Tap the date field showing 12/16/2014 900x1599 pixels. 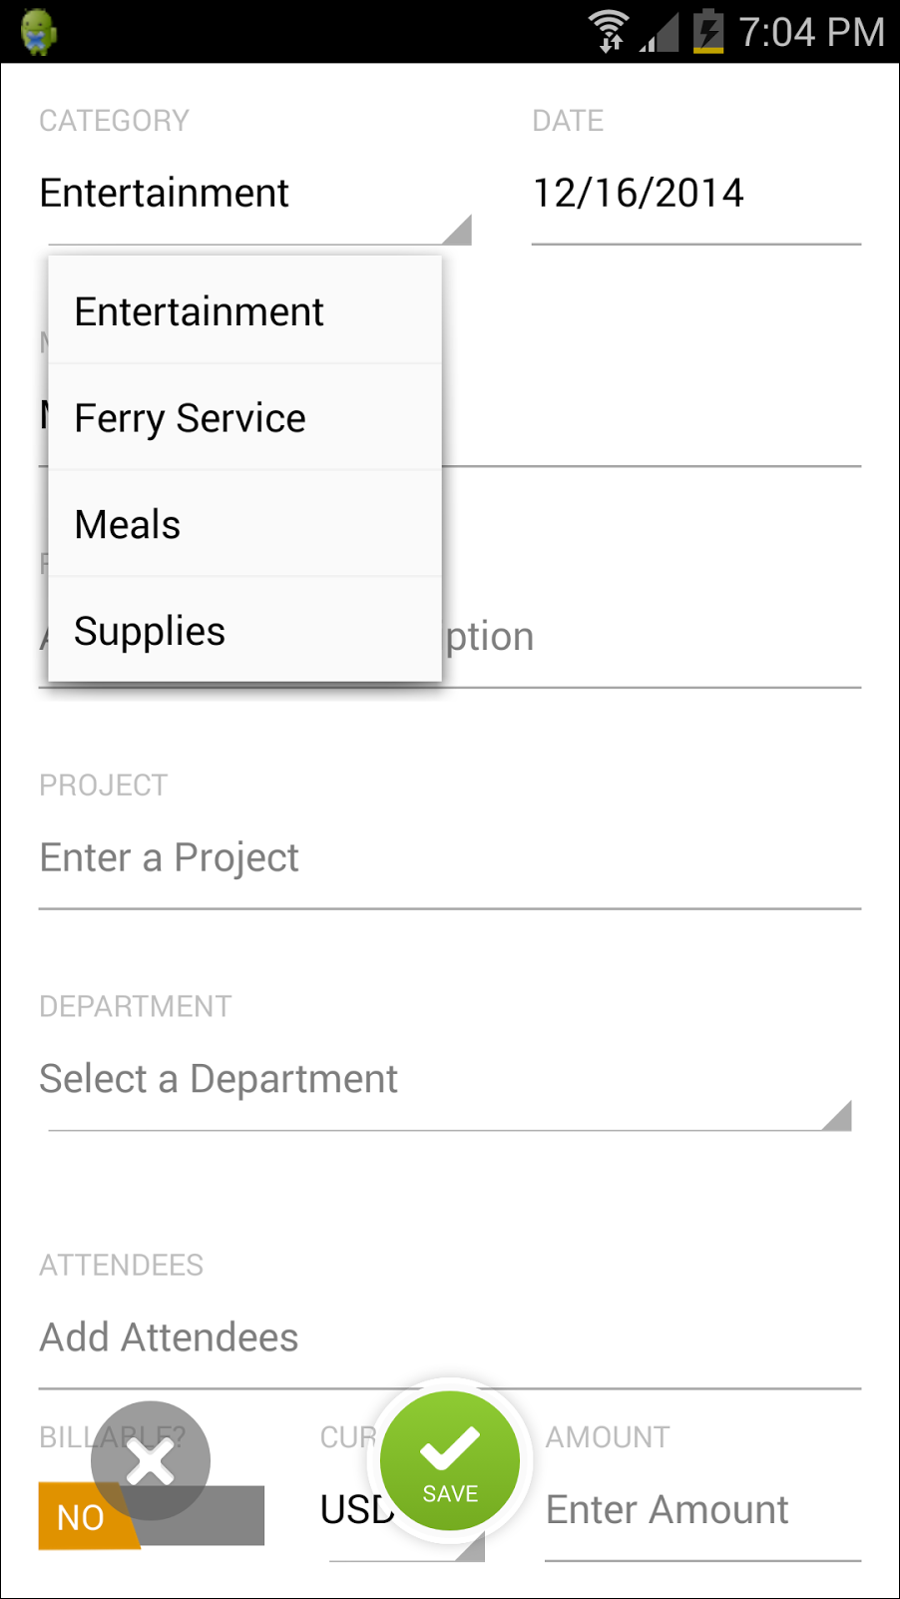click(696, 194)
